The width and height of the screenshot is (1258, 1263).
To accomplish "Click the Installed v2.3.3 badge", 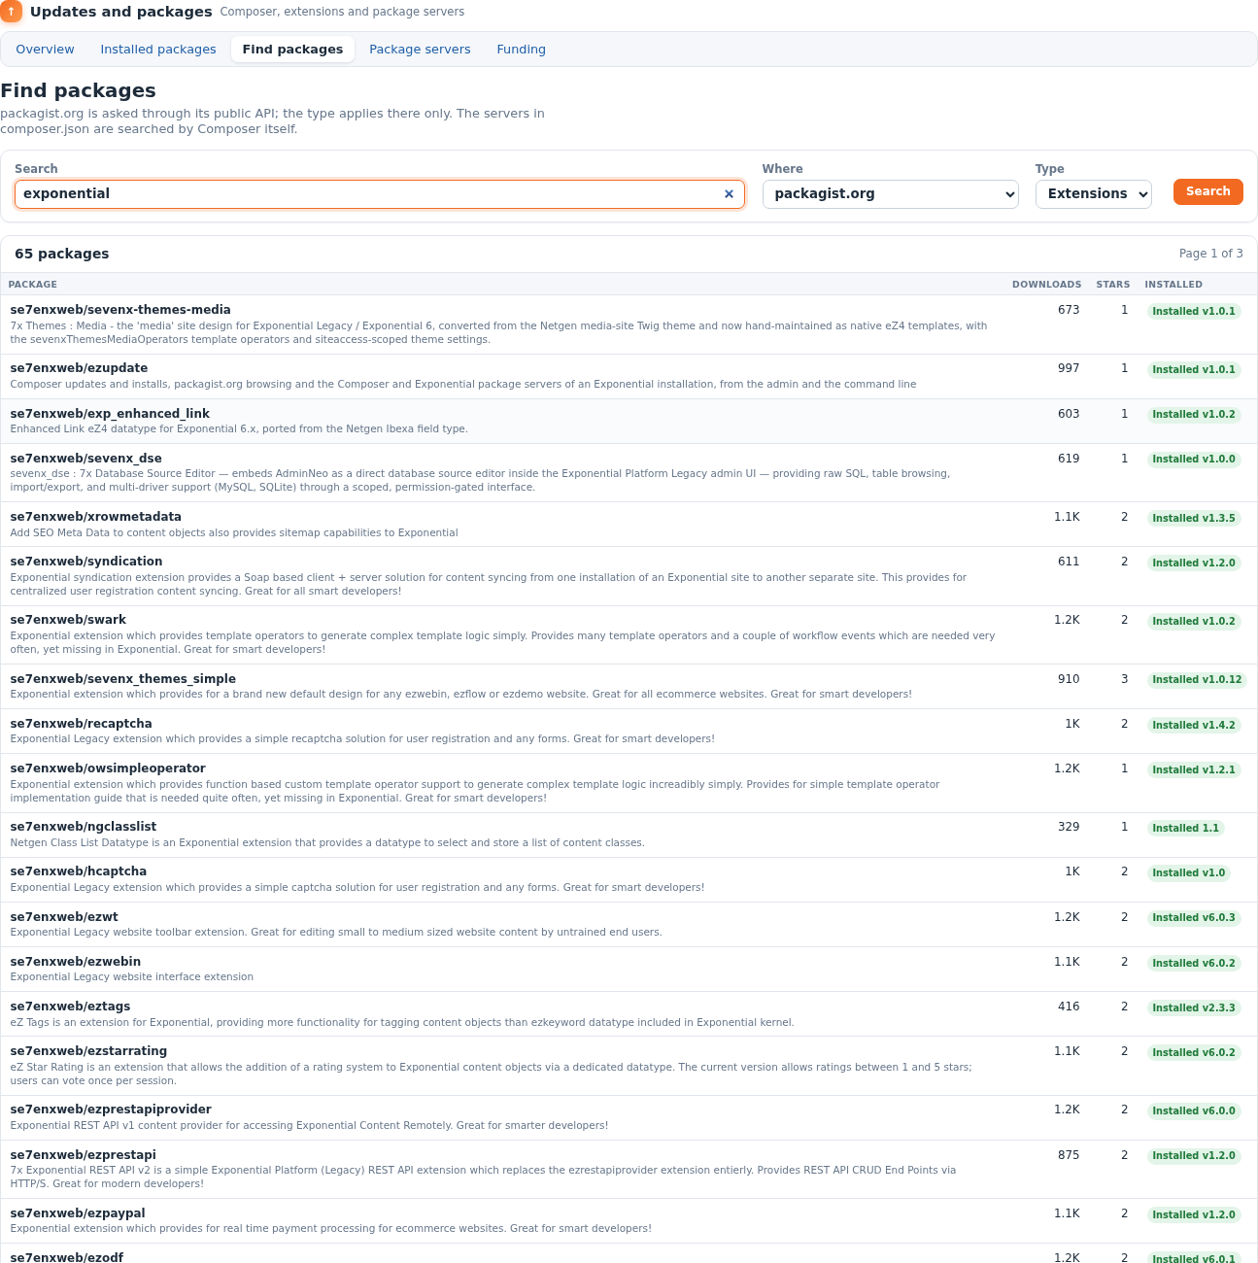I will point(1194,1008).
